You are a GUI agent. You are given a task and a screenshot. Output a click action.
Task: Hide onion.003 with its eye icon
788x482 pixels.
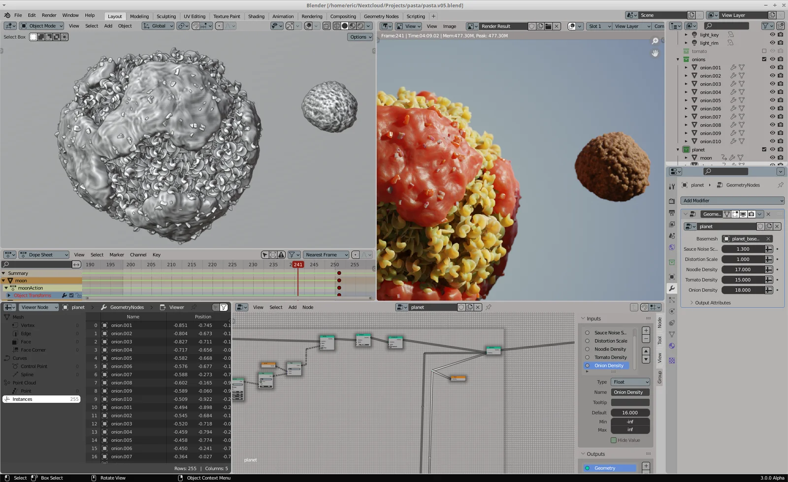772,84
